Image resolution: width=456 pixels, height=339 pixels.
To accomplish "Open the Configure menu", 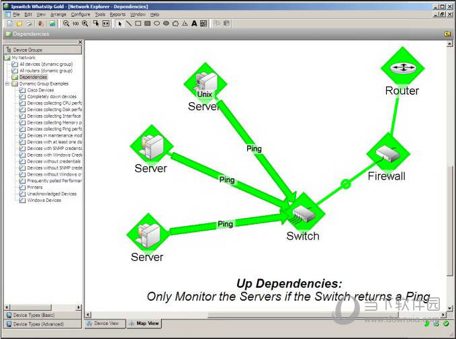I will coord(81,14).
